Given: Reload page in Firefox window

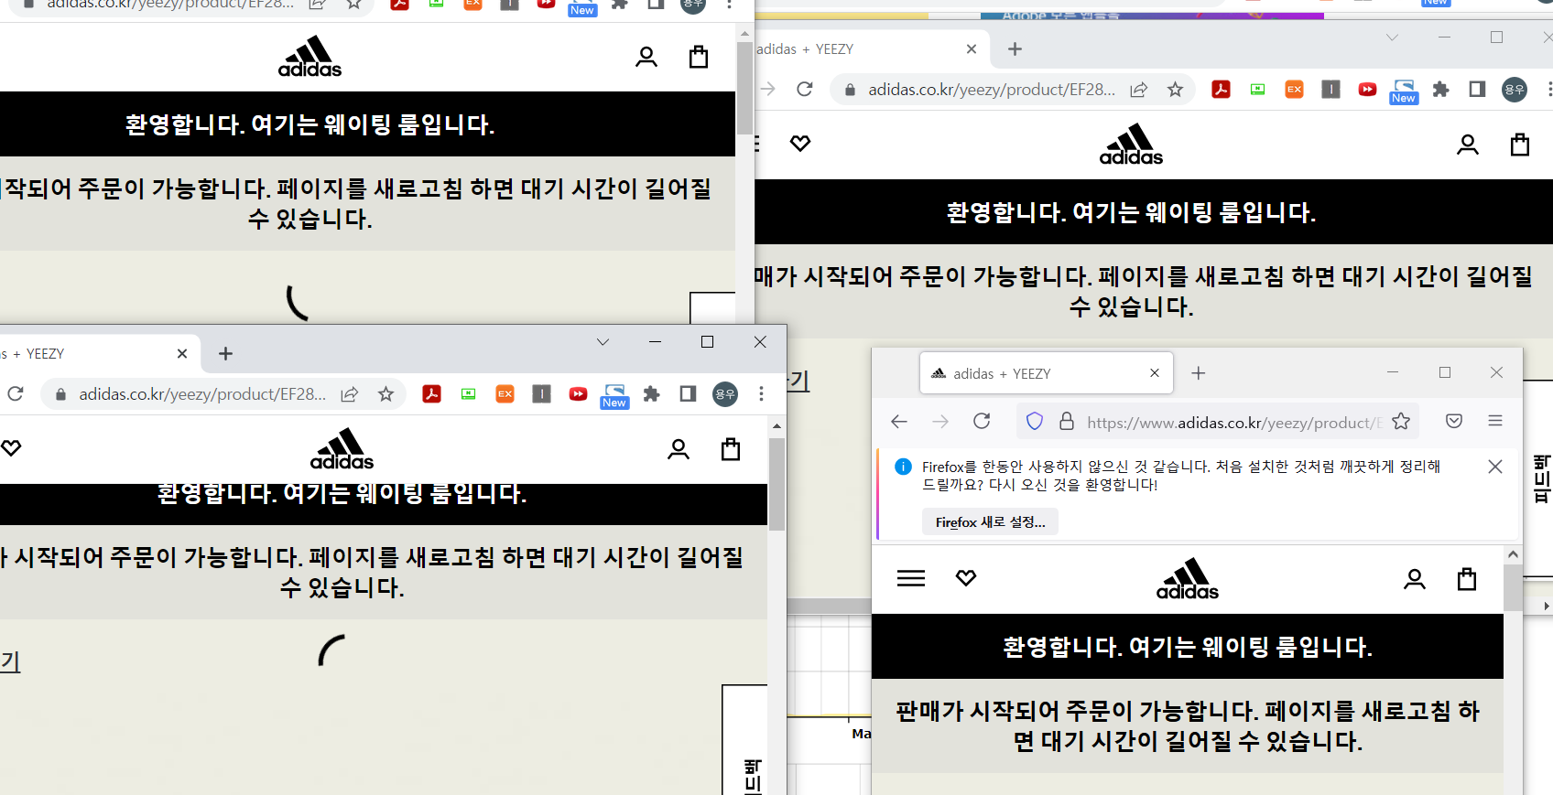Looking at the screenshot, I should 982,421.
